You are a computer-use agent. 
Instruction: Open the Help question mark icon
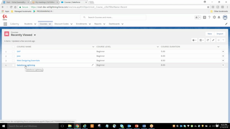209,18
